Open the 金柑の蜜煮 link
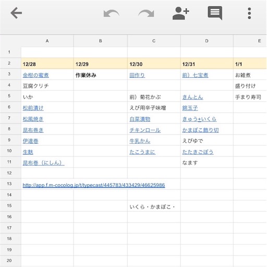 coord(36,75)
